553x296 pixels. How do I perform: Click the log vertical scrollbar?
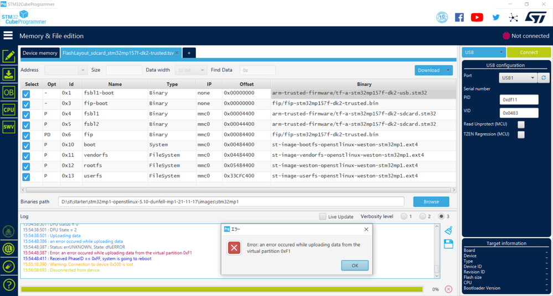[437, 269]
